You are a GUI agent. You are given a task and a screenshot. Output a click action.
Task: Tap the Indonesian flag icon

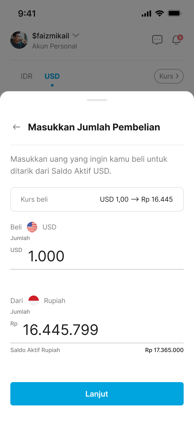click(x=34, y=301)
